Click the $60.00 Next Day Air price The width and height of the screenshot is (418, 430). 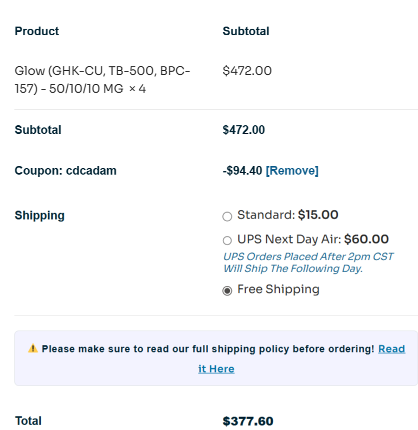366,239
